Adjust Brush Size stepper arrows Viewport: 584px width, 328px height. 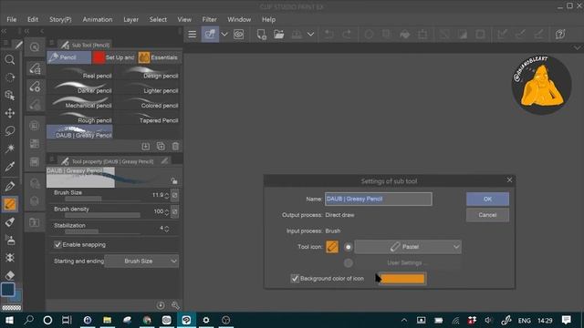tap(166, 196)
